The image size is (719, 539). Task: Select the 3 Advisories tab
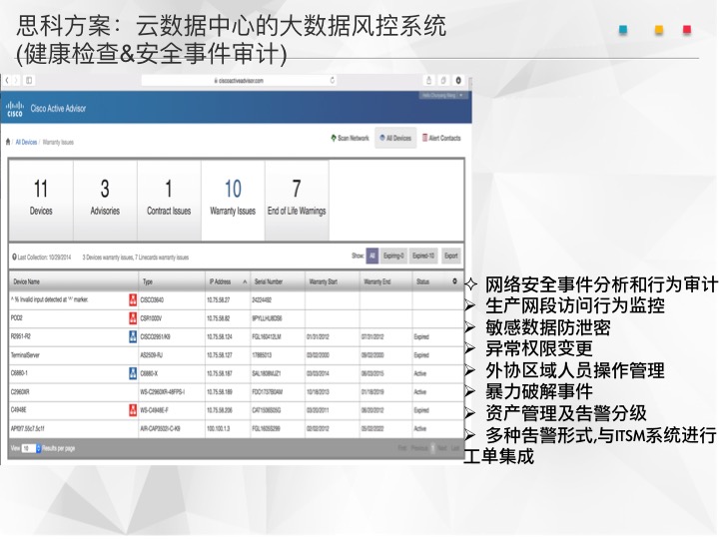(x=105, y=200)
